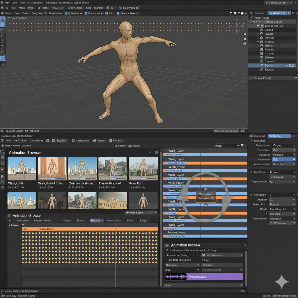Screen dimensions: 298x298
Task: Click the Ebok button in timeline header
Action: pyautogui.click(x=95, y=221)
